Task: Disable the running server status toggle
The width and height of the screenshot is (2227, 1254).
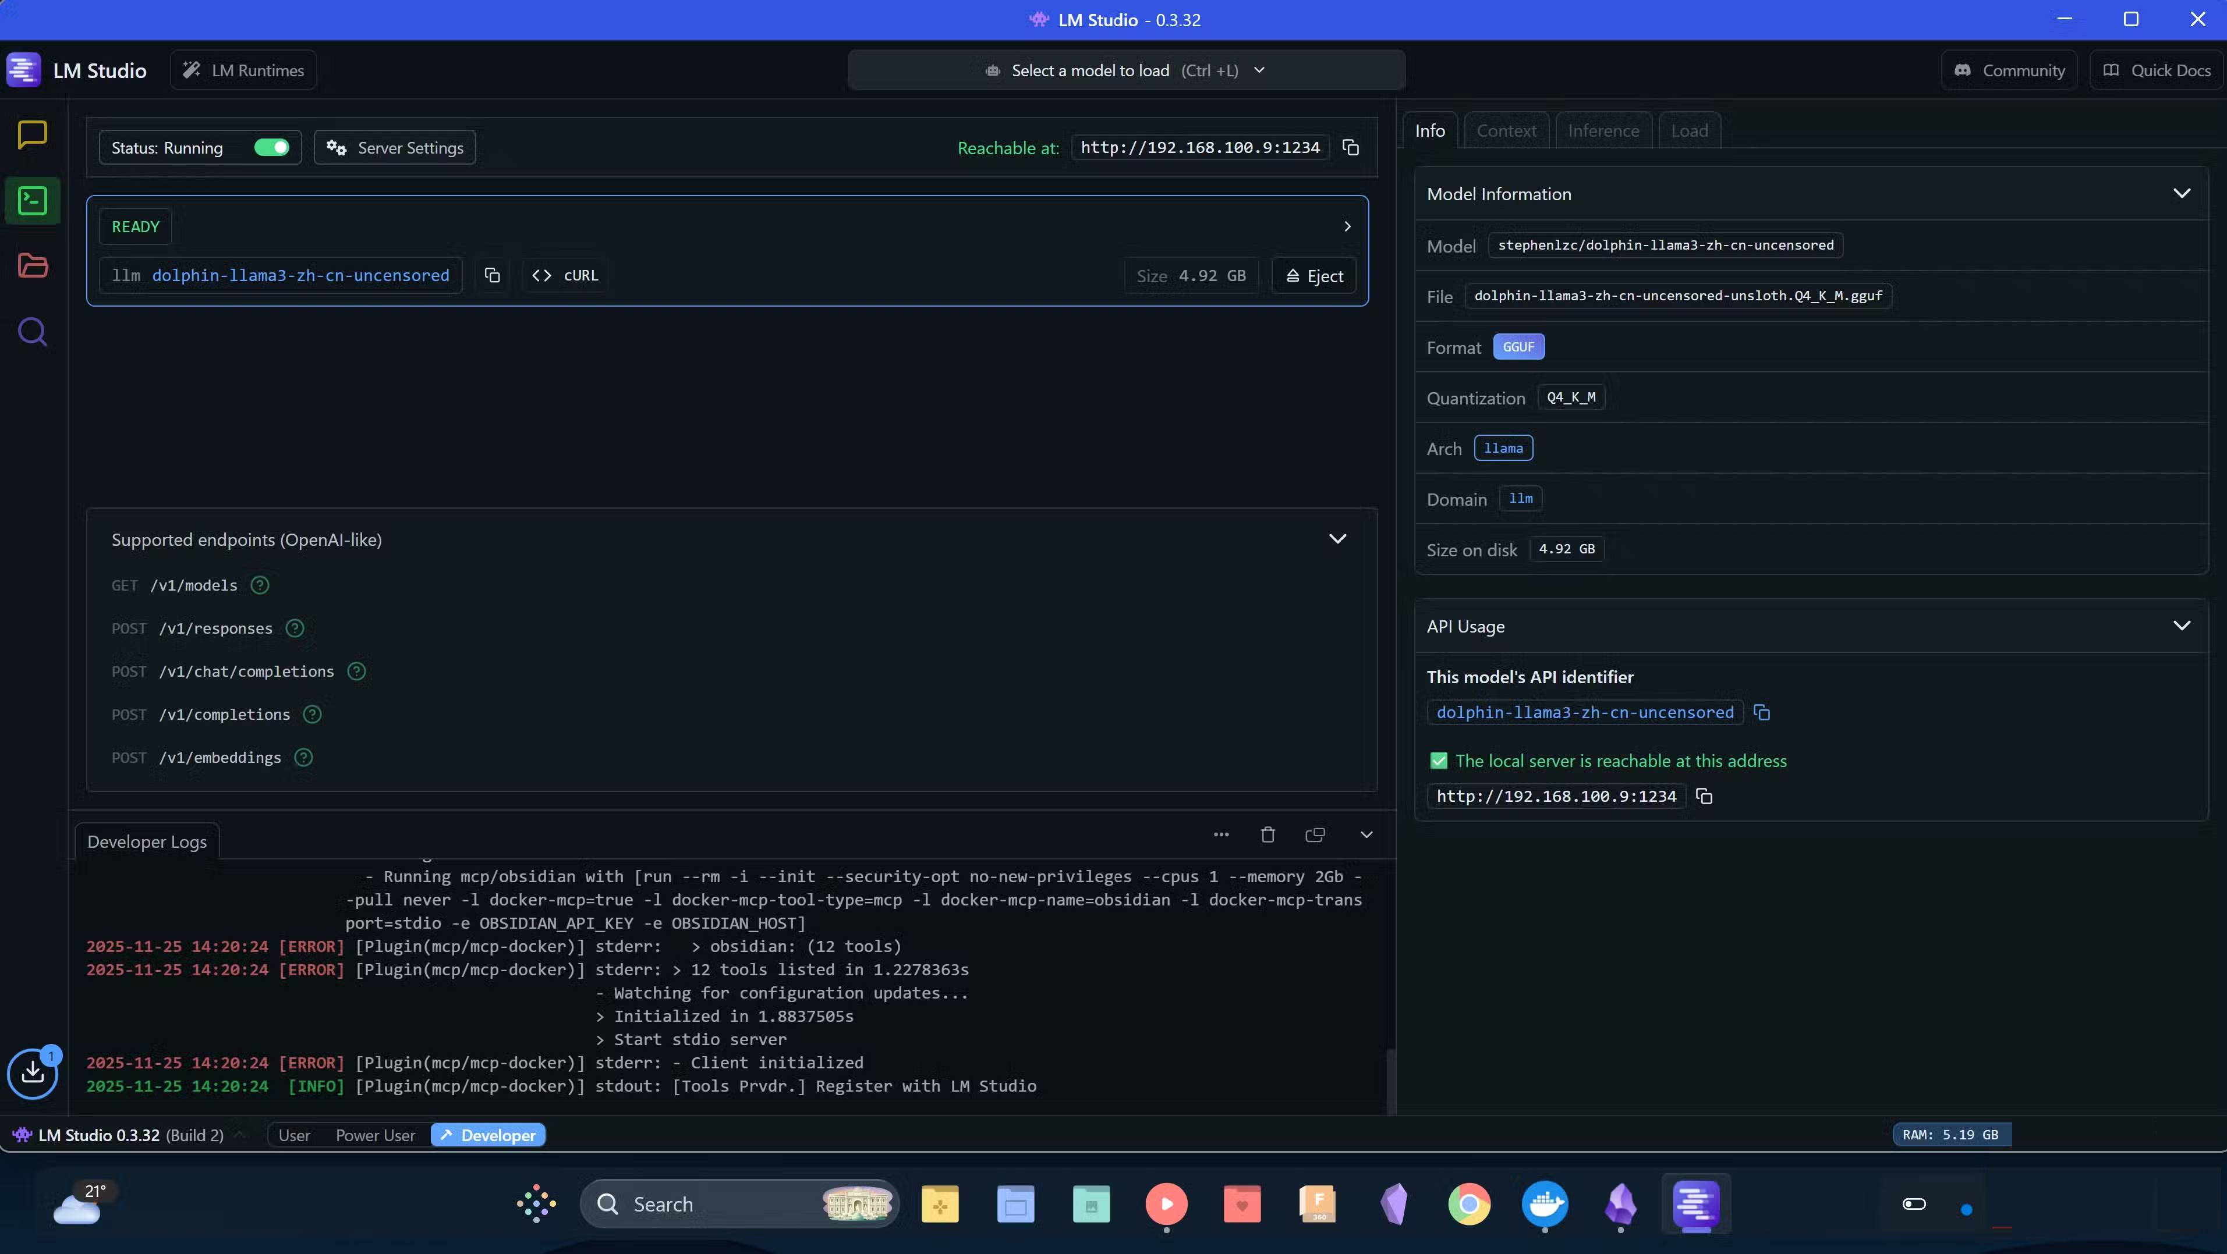Action: coord(271,147)
